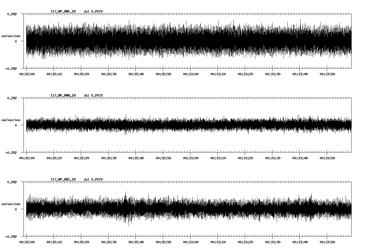Click the 00:33:40 time label under HNZ plot
This screenshot has height=252, width=371.
[300, 242]
